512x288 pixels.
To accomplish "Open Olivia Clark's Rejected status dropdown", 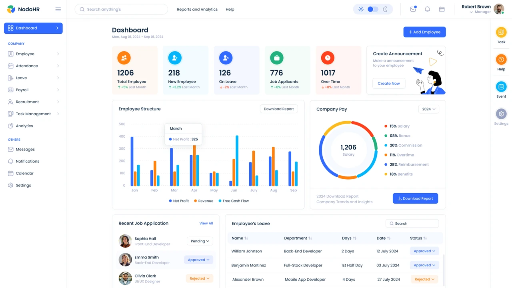I will point(200,278).
